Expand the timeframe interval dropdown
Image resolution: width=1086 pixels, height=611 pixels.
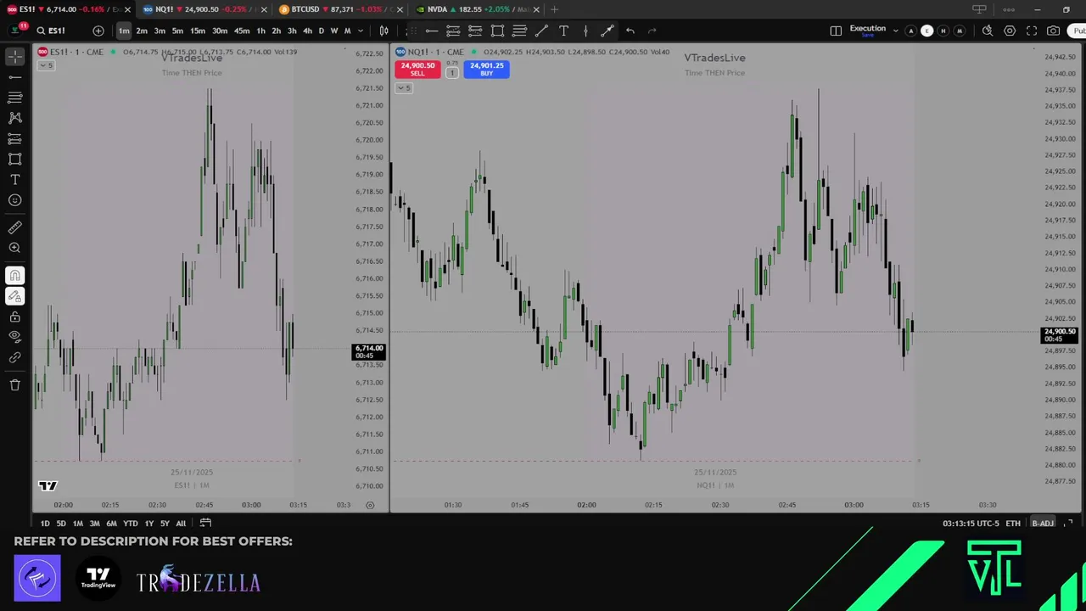(x=361, y=31)
